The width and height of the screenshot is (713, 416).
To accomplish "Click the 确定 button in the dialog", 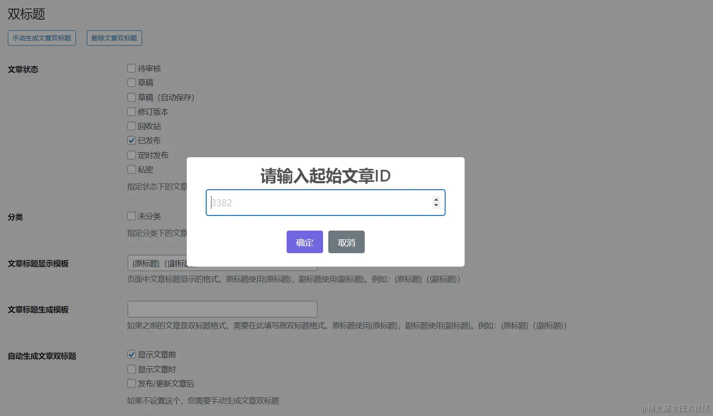I will [304, 242].
